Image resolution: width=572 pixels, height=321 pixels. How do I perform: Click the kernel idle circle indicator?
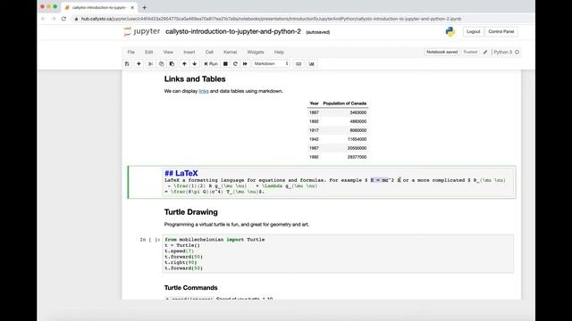(517, 53)
